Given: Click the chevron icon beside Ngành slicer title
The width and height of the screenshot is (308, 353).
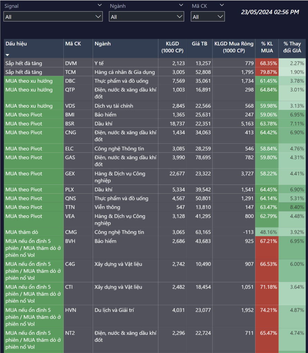Looking at the screenshot, I should (x=181, y=5).
